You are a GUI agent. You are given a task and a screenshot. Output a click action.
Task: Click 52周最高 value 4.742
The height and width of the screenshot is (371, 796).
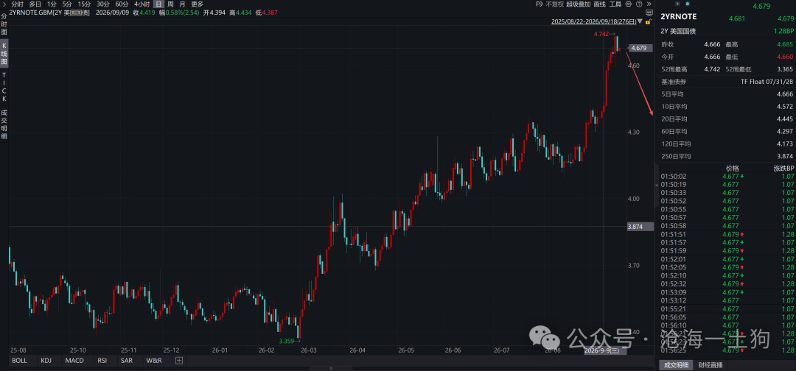712,69
